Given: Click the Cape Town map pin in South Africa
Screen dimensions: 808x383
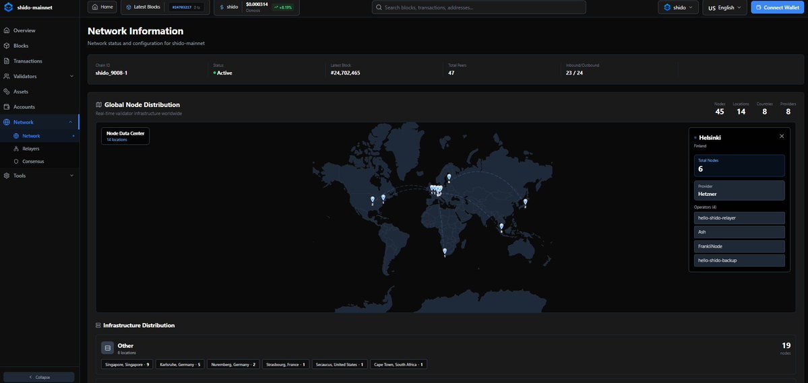Looking at the screenshot, I should [445, 252].
